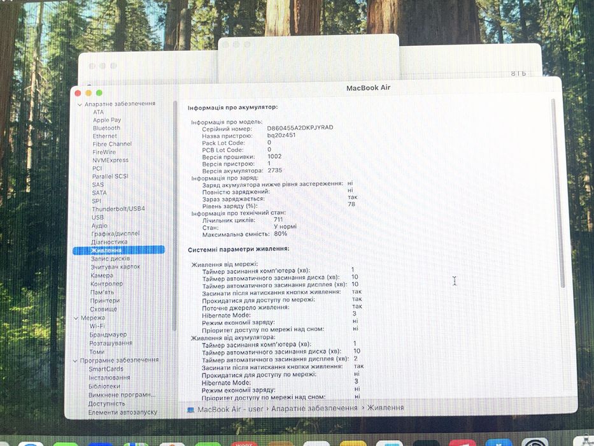594x446 pixels.
Task: Click the charge level value 78
Action: (x=351, y=204)
